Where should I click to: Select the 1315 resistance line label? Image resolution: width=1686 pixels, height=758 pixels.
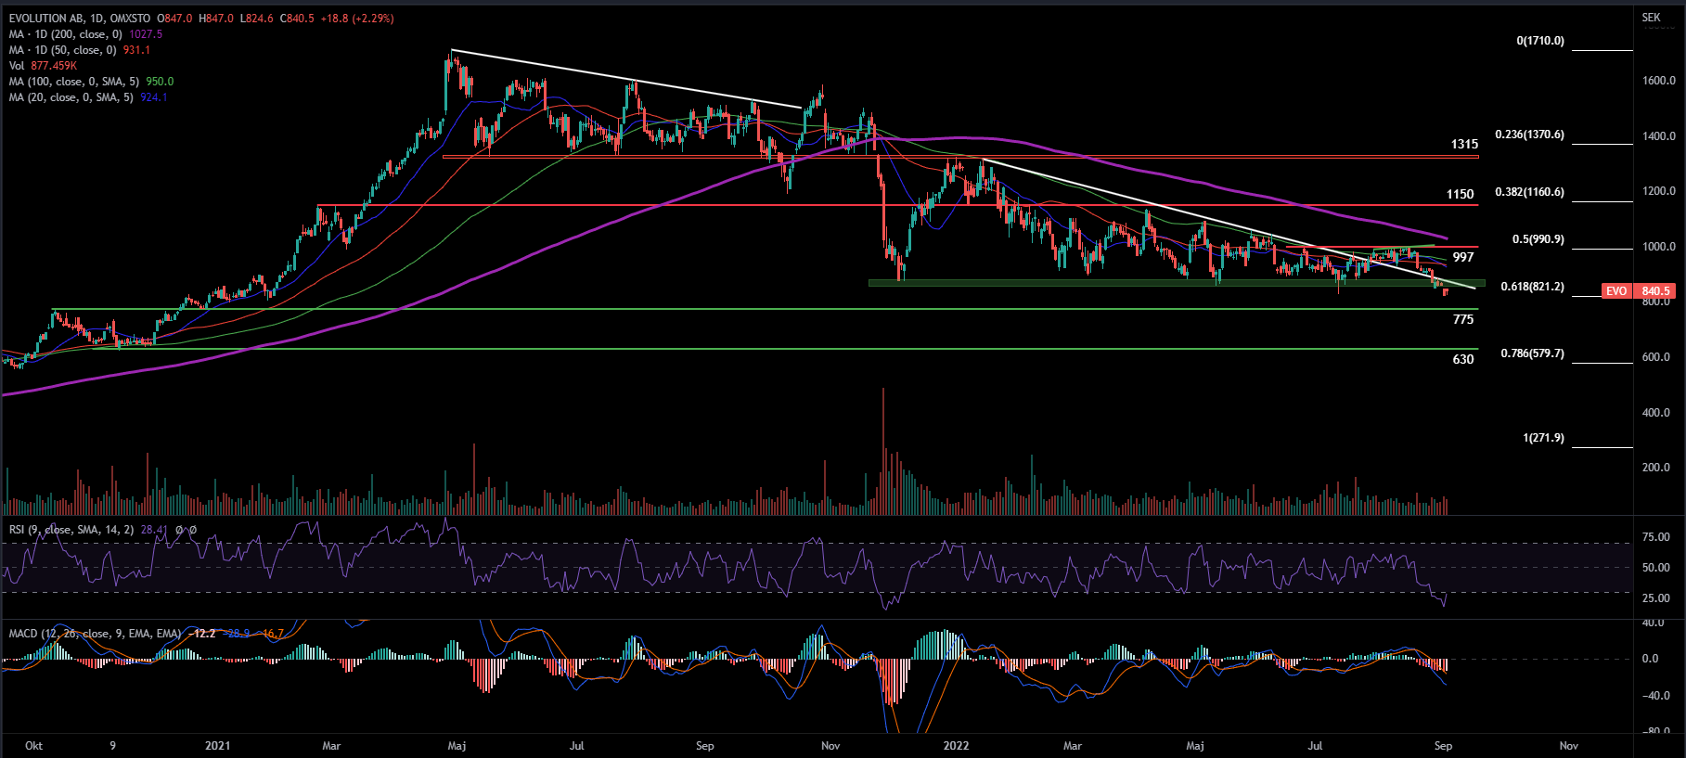[x=1464, y=144]
